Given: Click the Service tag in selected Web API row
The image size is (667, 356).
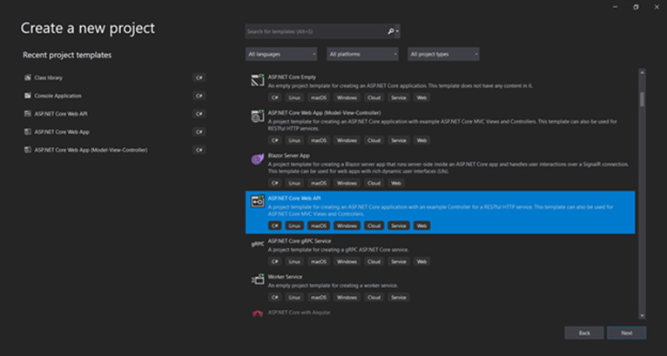Looking at the screenshot, I should coord(399,225).
